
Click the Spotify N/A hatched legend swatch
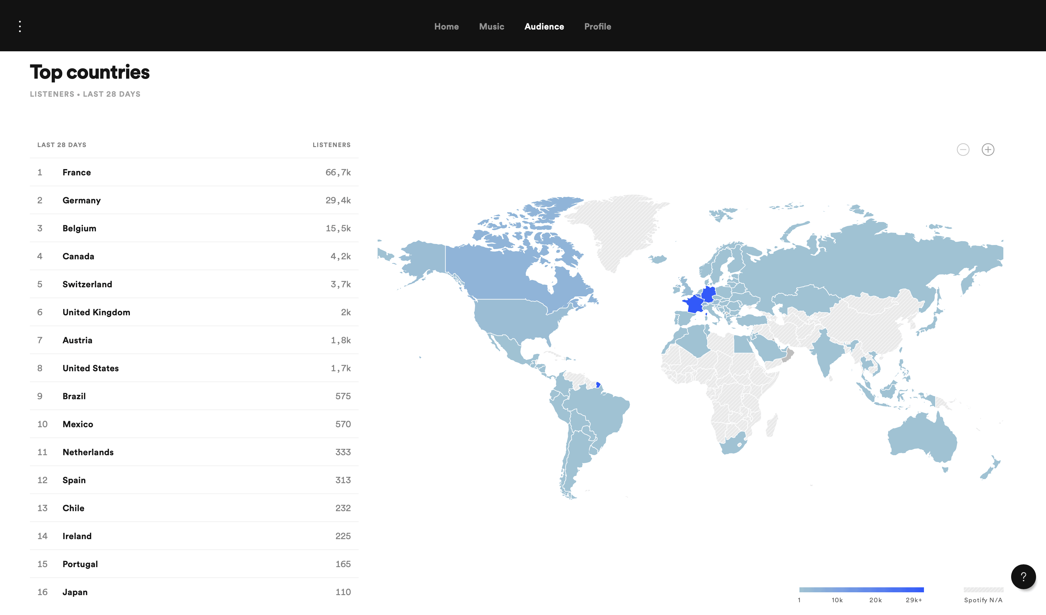[983, 590]
